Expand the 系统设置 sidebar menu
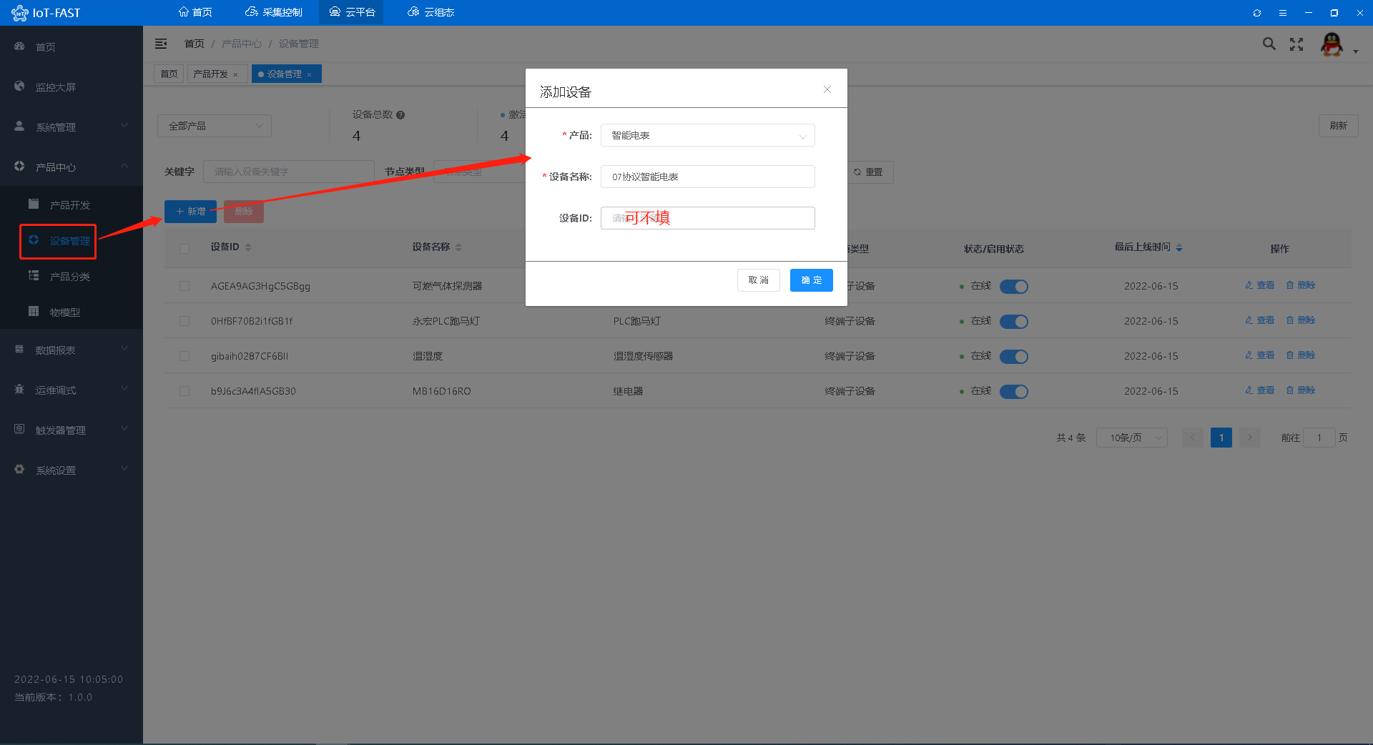The height and width of the screenshot is (745, 1373). point(72,470)
